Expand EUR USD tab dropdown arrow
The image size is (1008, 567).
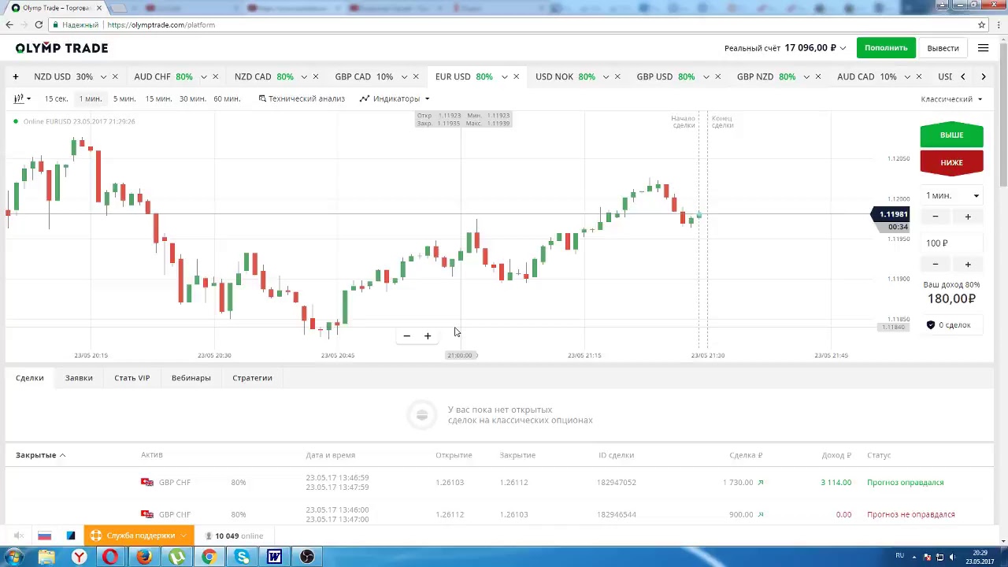point(504,76)
